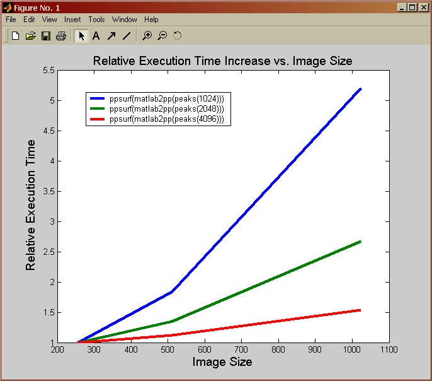
Task: Save the figure using the floppy disk icon
Action: [45, 36]
